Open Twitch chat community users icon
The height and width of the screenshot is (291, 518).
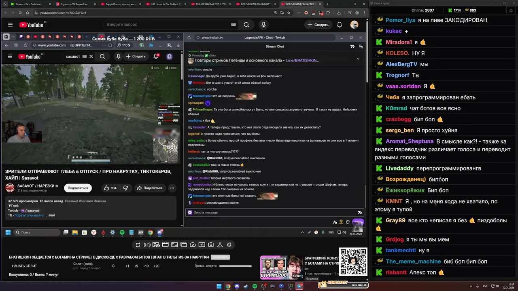click(361, 46)
